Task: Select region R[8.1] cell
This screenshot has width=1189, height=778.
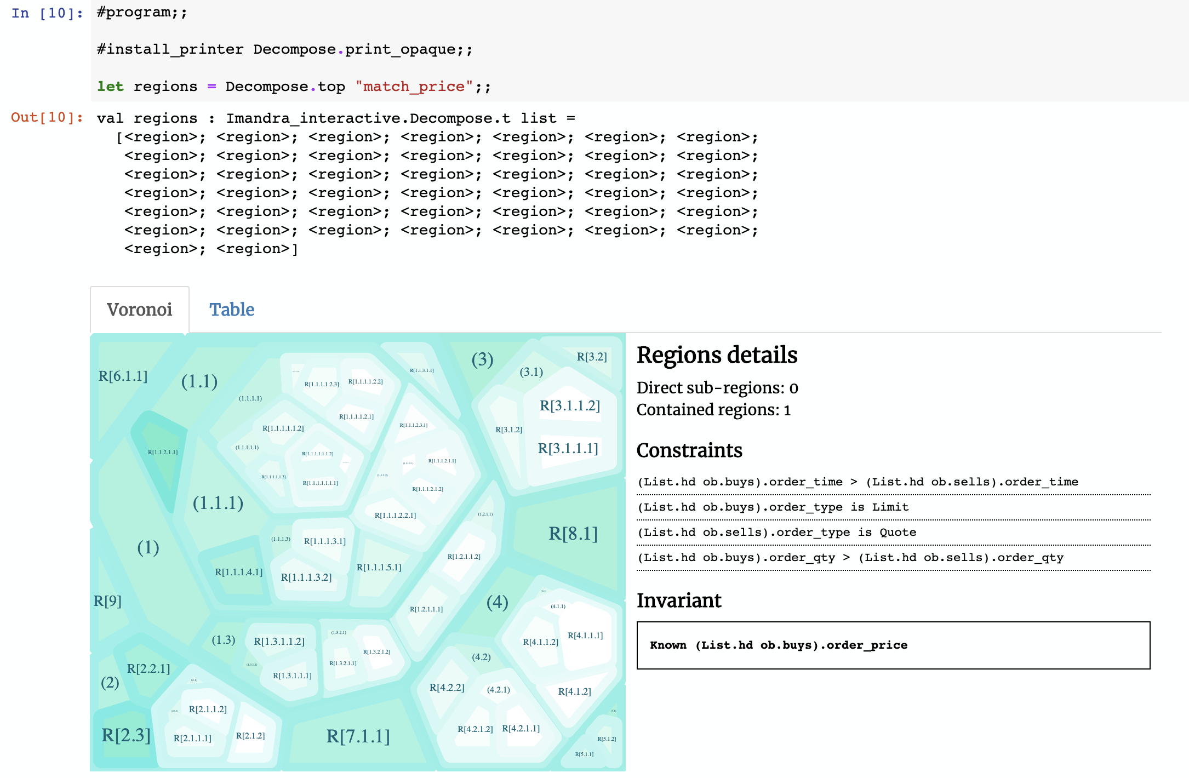Action: [x=573, y=533]
